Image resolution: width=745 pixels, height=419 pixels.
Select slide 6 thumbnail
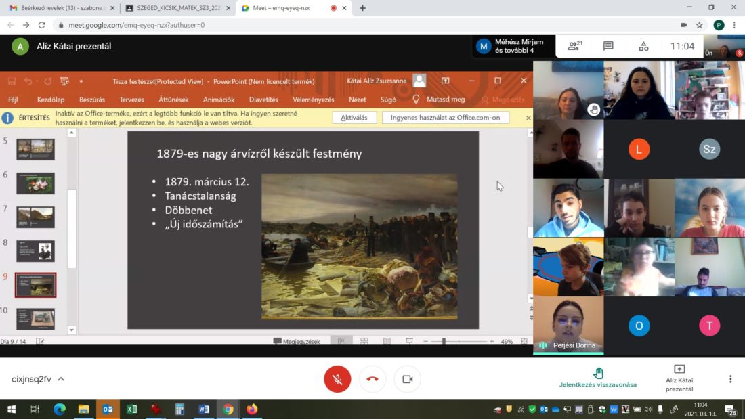click(36, 183)
